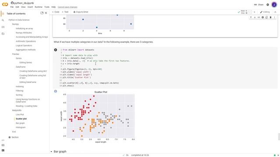Open notebook settings gear in header
The width and height of the screenshot is (280, 157).
point(268,5)
